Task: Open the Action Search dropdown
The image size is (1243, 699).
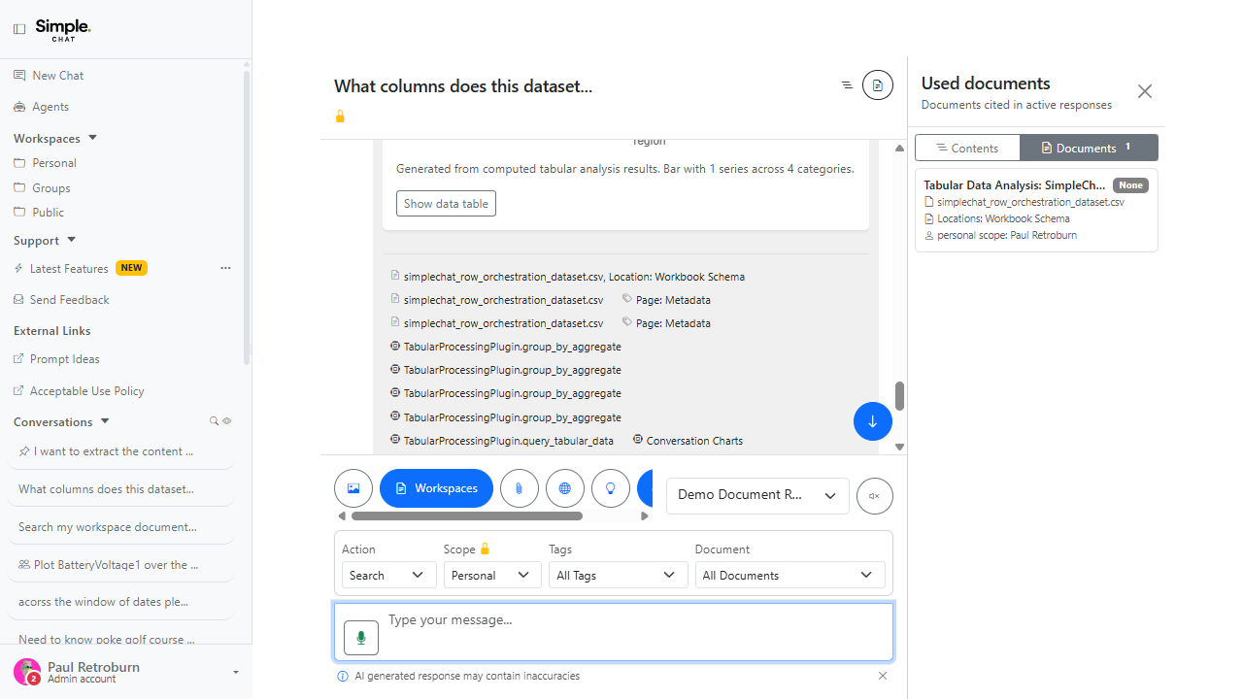Action: point(388,576)
